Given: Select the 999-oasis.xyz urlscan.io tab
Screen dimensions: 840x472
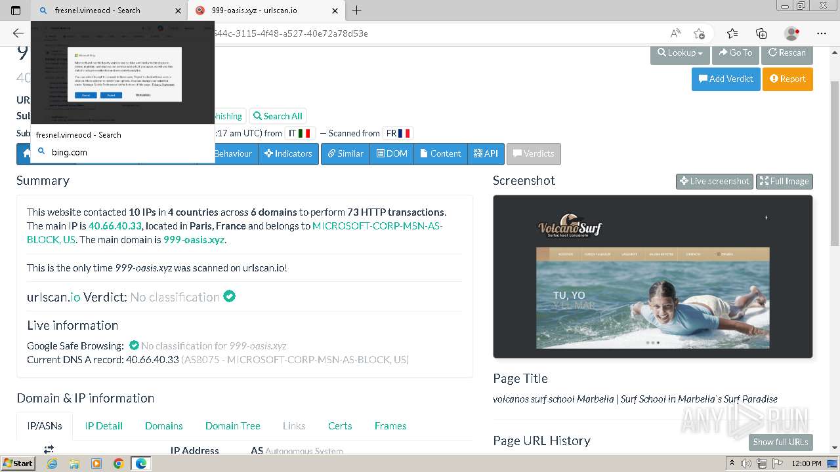Looking at the screenshot, I should tap(268, 10).
